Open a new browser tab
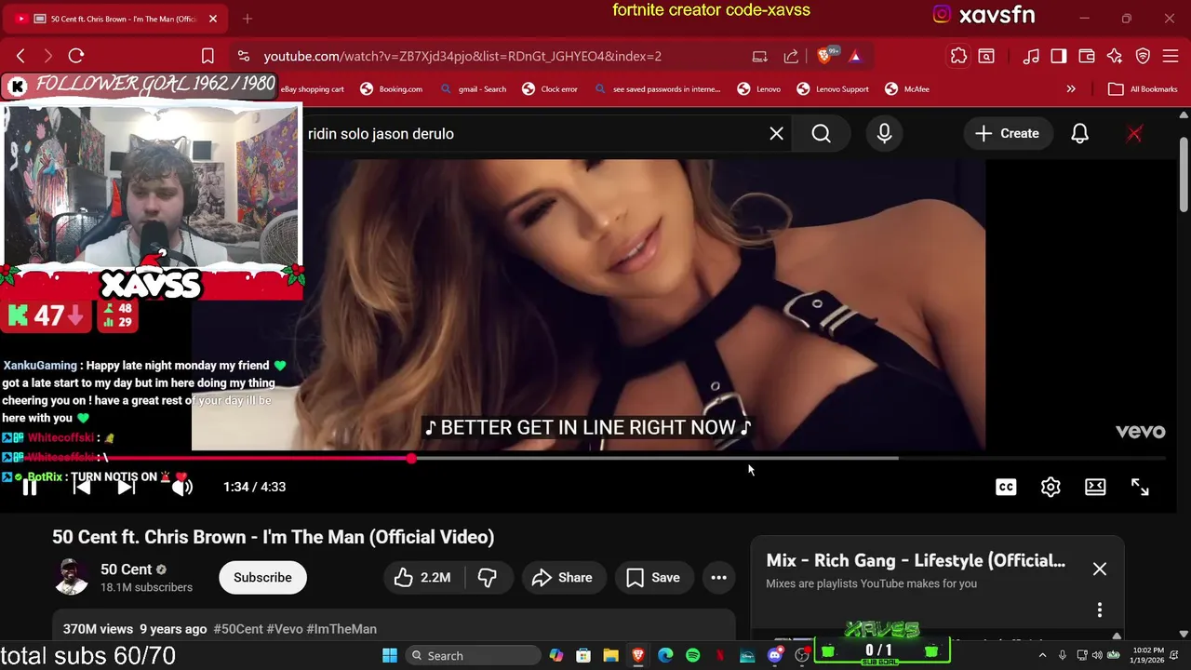Screen dimensions: 1191x670 point(248,19)
